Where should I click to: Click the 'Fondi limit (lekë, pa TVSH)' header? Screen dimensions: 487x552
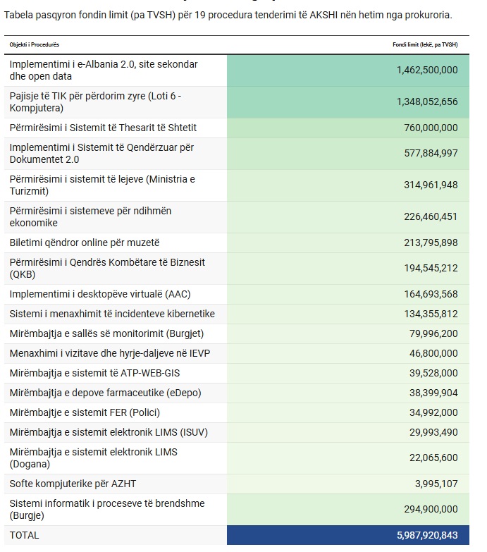click(x=425, y=44)
